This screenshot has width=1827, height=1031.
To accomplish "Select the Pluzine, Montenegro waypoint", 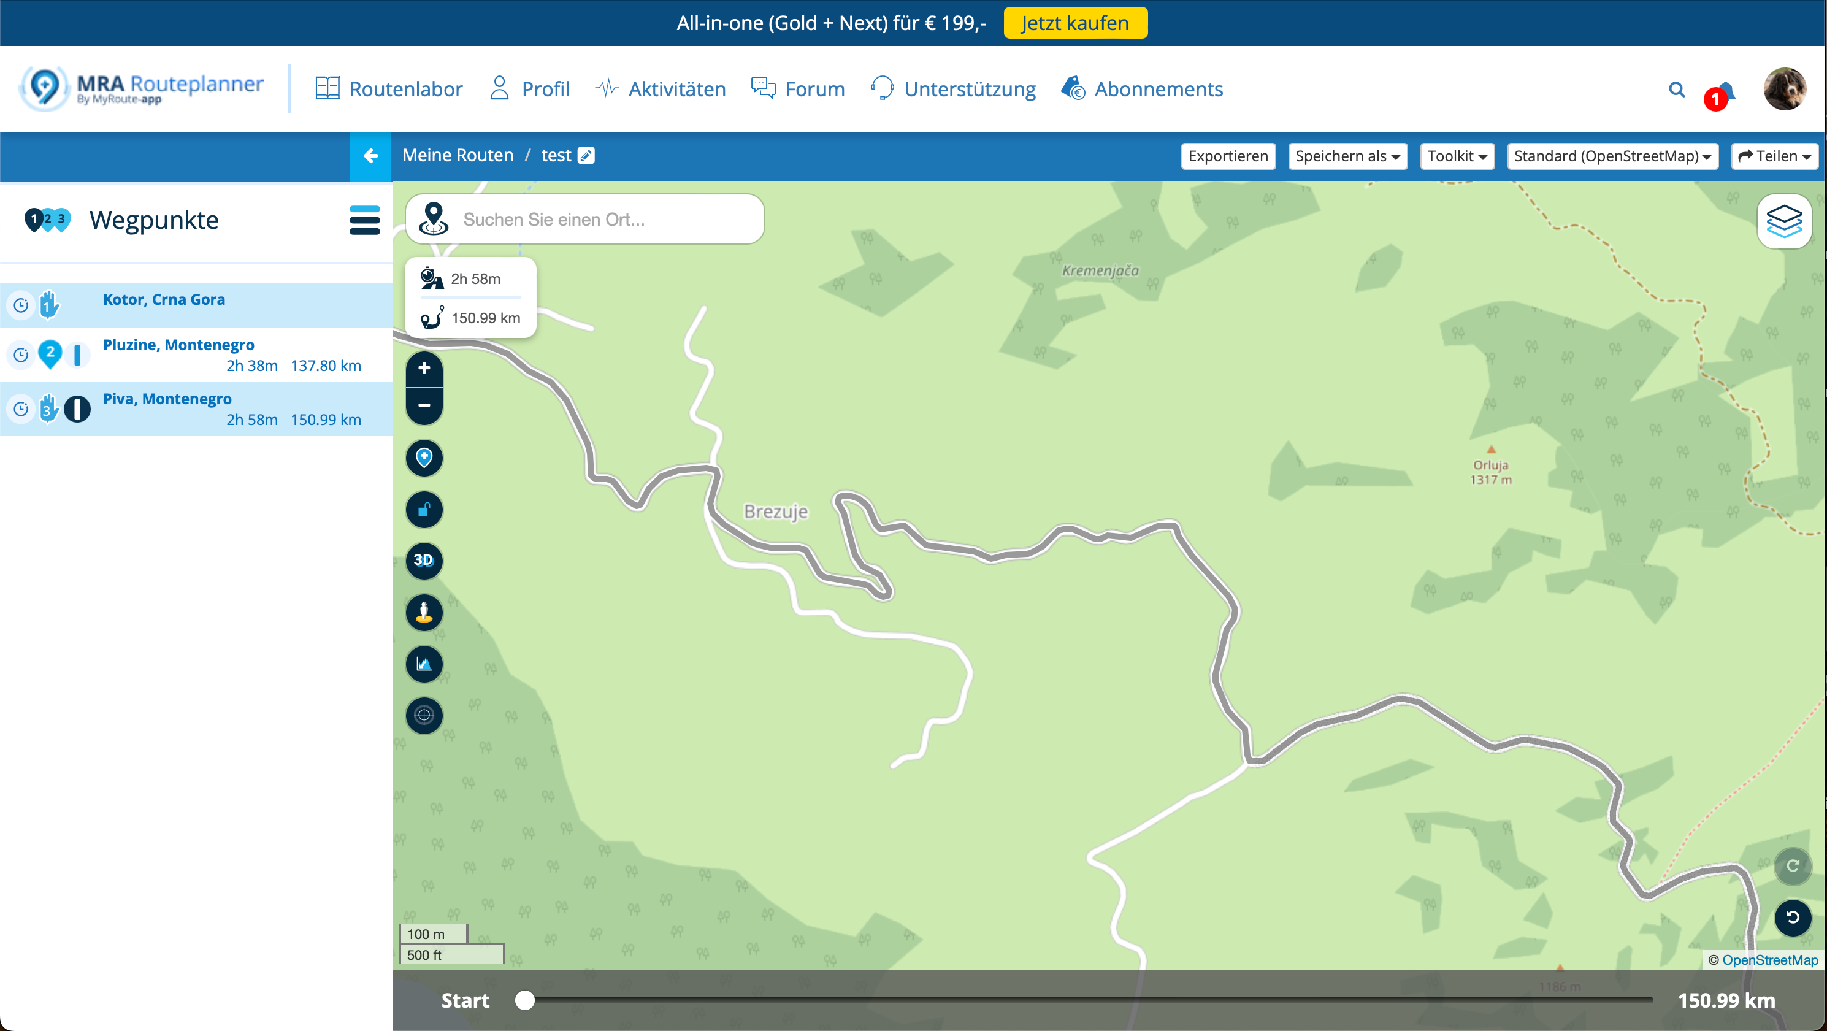I will tap(196, 355).
